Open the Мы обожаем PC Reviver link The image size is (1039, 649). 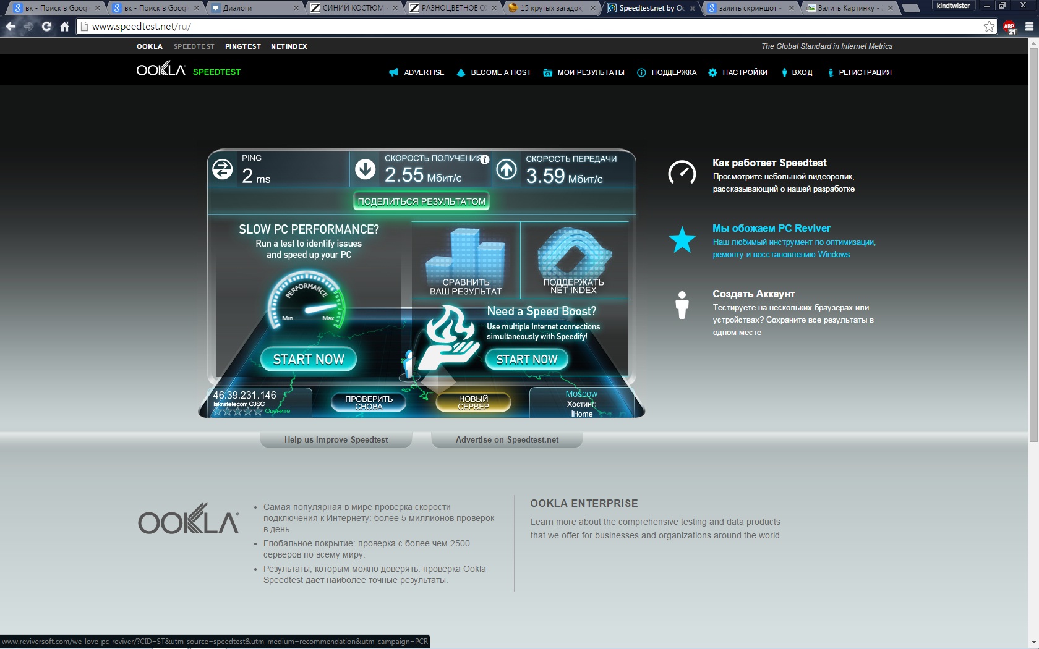(x=771, y=228)
